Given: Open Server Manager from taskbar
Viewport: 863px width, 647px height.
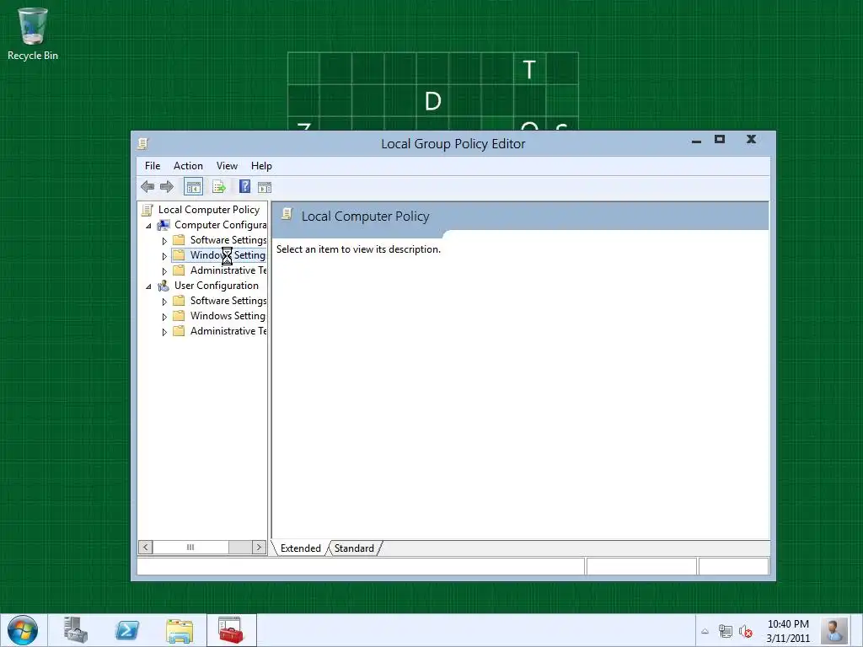Looking at the screenshot, I should (75, 630).
